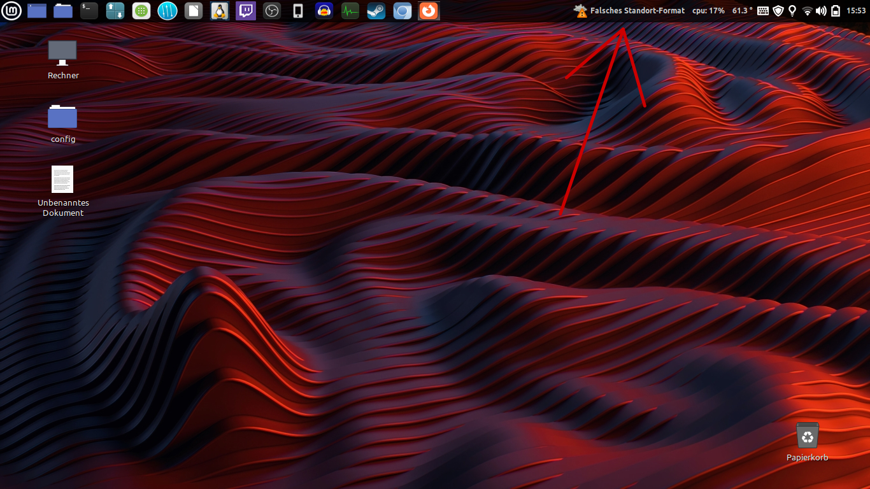Screen dimensions: 870x489
Task: Open the Wi-Fi network applet
Action: (807, 11)
